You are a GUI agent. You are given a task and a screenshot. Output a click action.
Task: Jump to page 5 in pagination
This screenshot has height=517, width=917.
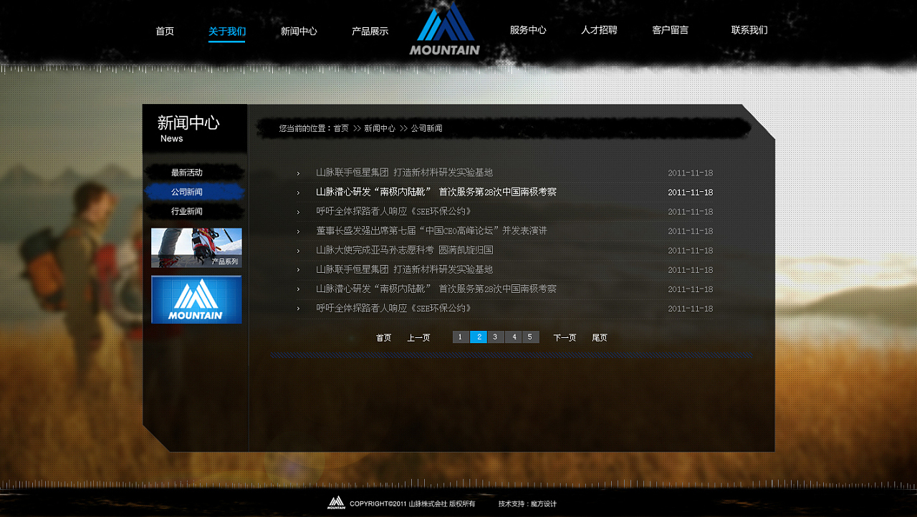click(x=531, y=337)
